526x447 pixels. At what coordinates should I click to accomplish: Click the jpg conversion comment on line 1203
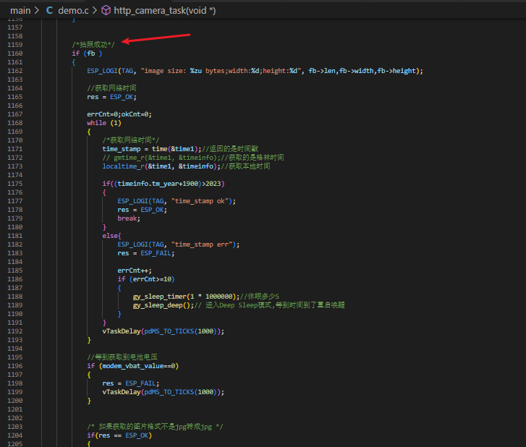coord(155,427)
